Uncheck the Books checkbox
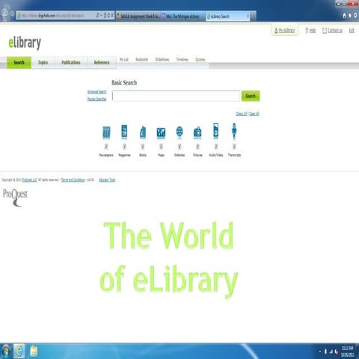The image size is (359, 359). click(143, 147)
